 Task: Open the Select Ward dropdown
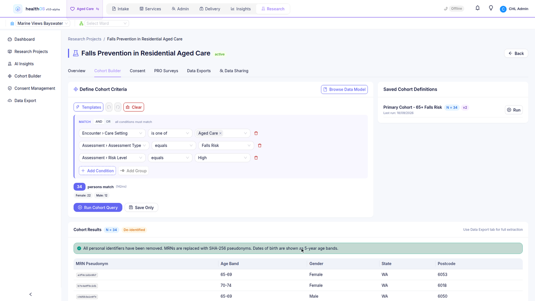[107, 23]
